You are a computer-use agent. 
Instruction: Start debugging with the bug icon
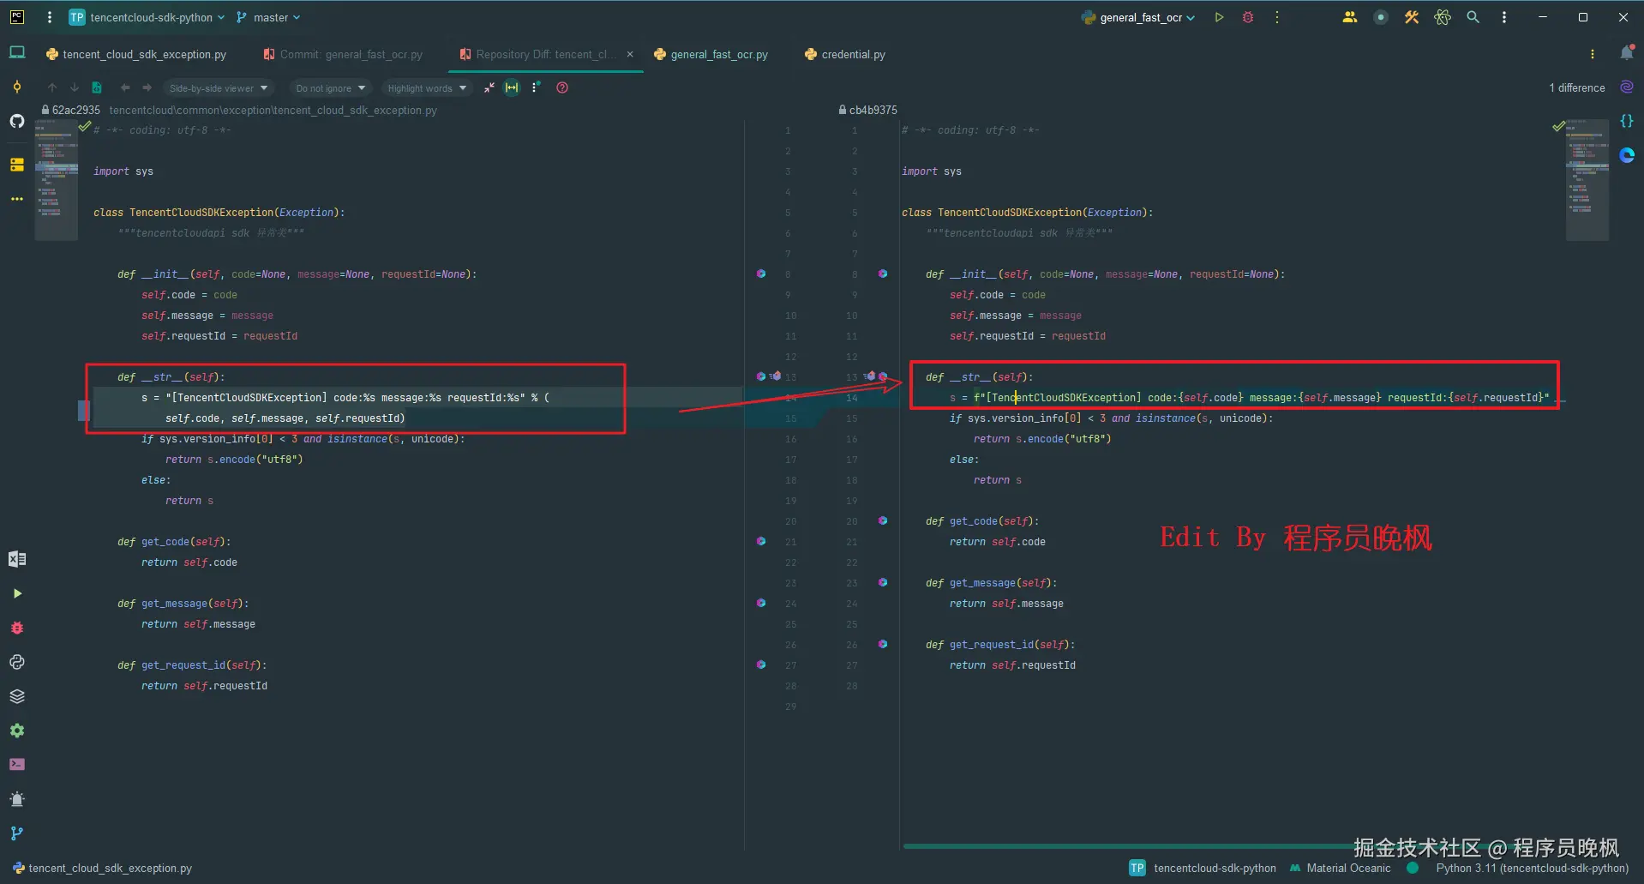point(1248,17)
